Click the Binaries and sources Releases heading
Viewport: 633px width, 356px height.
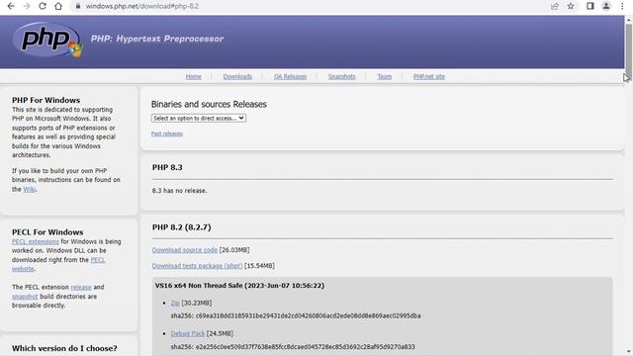click(209, 104)
